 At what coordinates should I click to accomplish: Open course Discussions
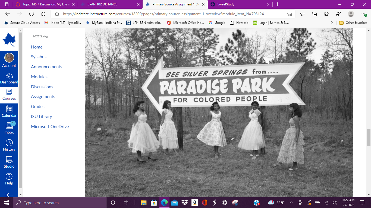[x=42, y=87]
